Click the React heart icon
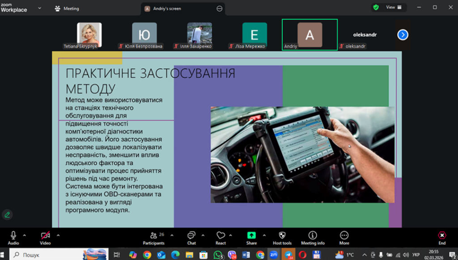The width and height of the screenshot is (458, 260). coord(221,237)
